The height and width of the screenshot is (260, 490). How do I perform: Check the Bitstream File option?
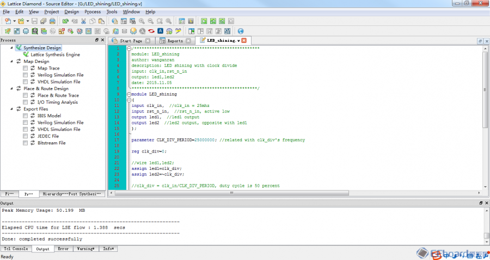click(26, 143)
